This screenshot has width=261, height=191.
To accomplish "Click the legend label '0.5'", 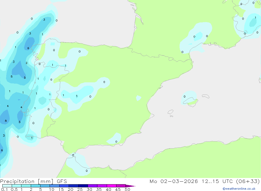I will 14,189.
